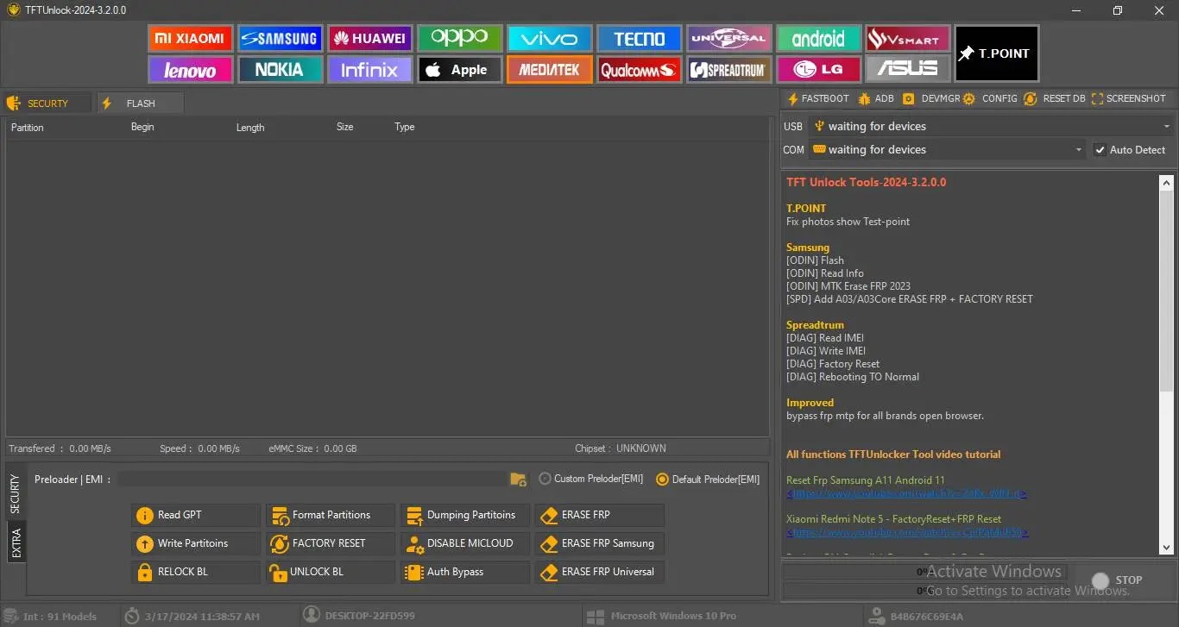Run the Auth Bypass button
Screen dimensions: 1179x627
(x=465, y=572)
